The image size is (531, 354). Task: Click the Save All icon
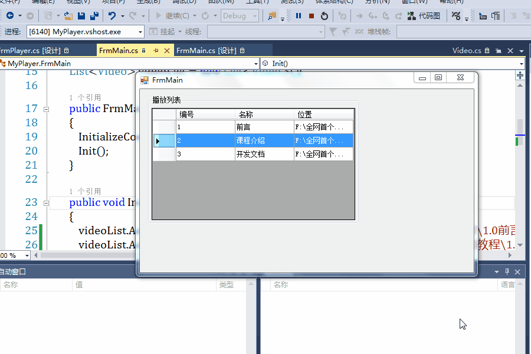(94, 15)
